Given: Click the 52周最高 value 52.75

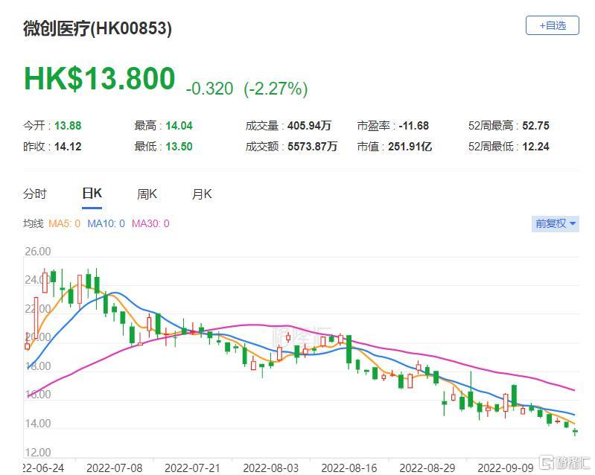Looking at the screenshot, I should [x=536, y=126].
